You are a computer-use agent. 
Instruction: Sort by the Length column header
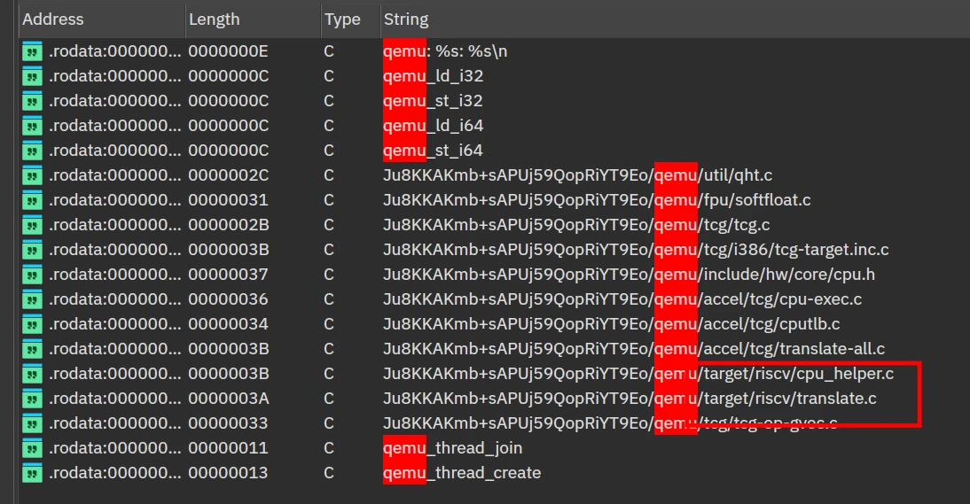click(x=214, y=19)
